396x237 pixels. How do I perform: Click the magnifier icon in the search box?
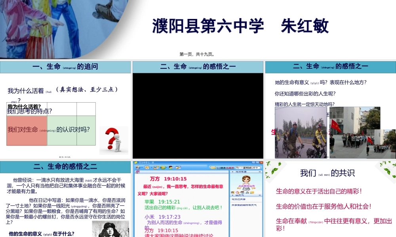click(238, 167)
